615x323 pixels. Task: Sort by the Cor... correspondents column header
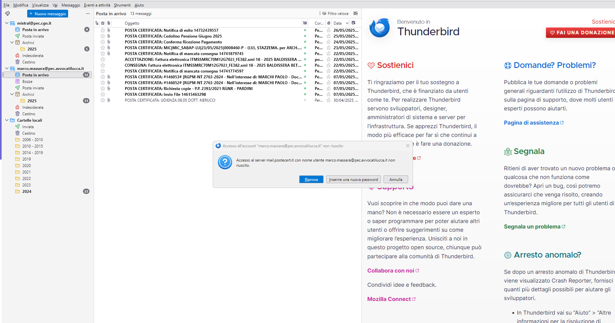point(319,23)
